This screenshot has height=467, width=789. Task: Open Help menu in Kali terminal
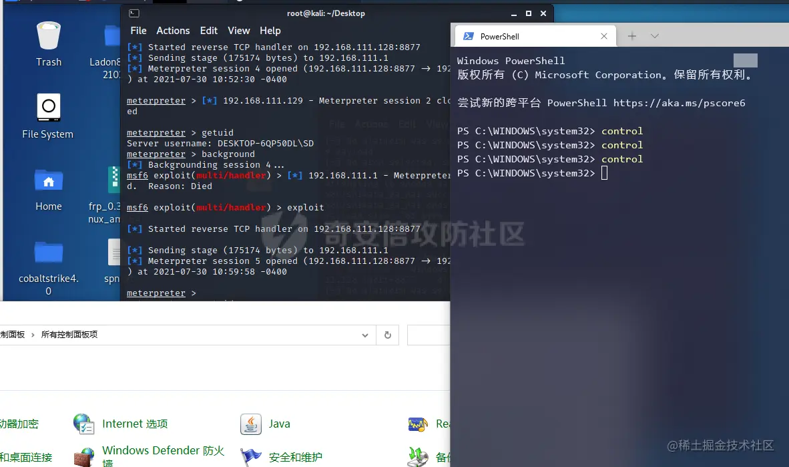tap(270, 31)
